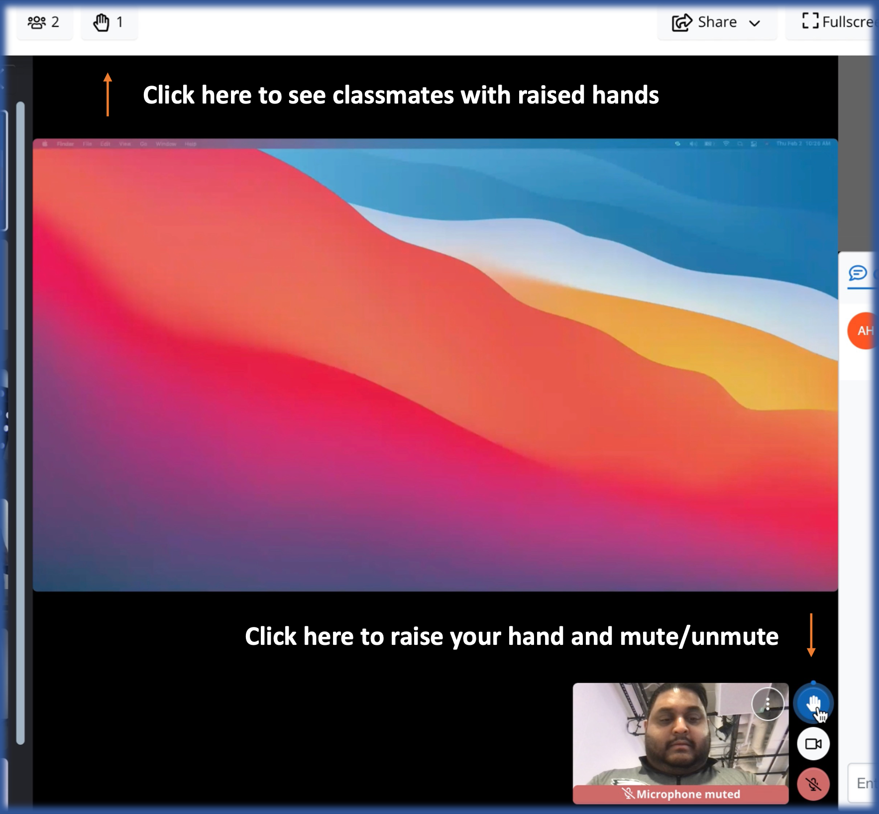View classmates with raised hands
The width and height of the screenshot is (879, 814).
coord(109,23)
